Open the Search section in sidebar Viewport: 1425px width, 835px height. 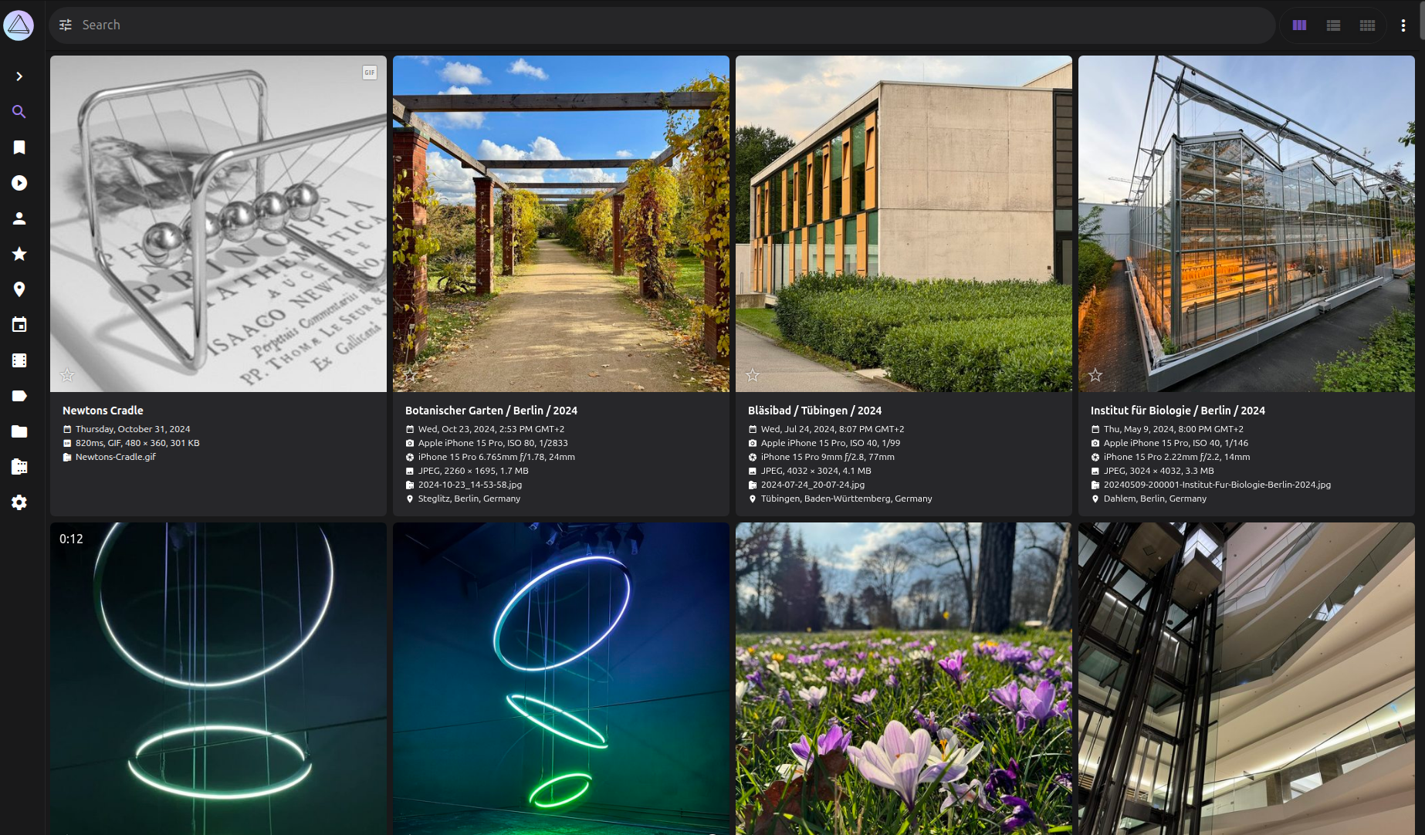[x=19, y=112]
